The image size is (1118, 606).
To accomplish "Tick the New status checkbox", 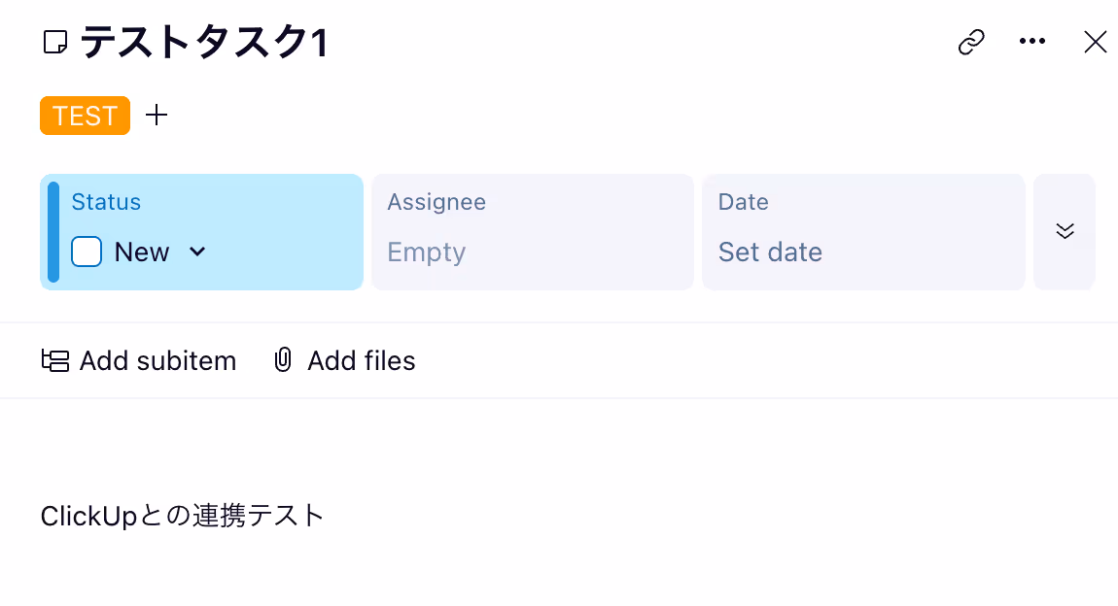I will (x=87, y=252).
